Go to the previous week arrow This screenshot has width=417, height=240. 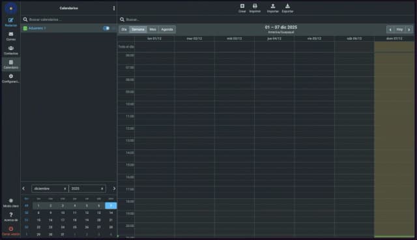pyautogui.click(x=390, y=29)
